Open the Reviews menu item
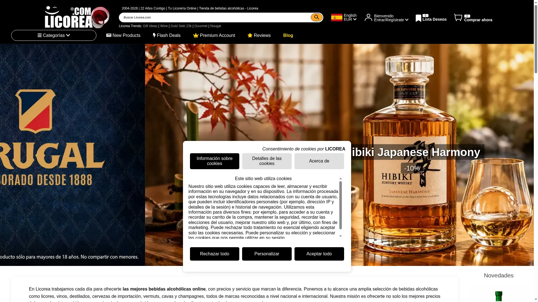538x302 pixels. click(x=259, y=36)
